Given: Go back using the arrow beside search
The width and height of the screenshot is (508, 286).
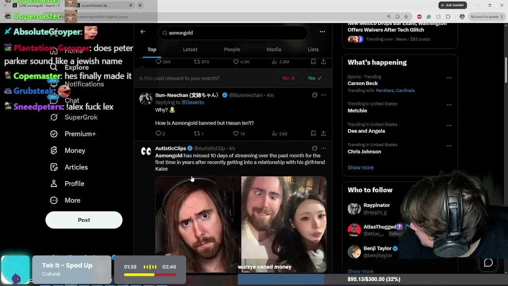Looking at the screenshot, I should pyautogui.click(x=143, y=32).
